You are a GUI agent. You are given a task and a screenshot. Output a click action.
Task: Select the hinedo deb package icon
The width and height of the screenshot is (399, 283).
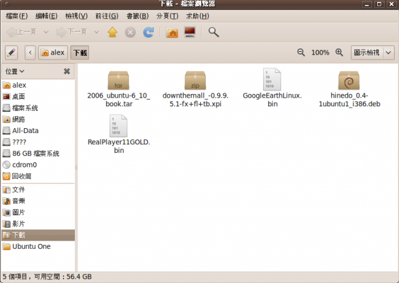click(349, 80)
